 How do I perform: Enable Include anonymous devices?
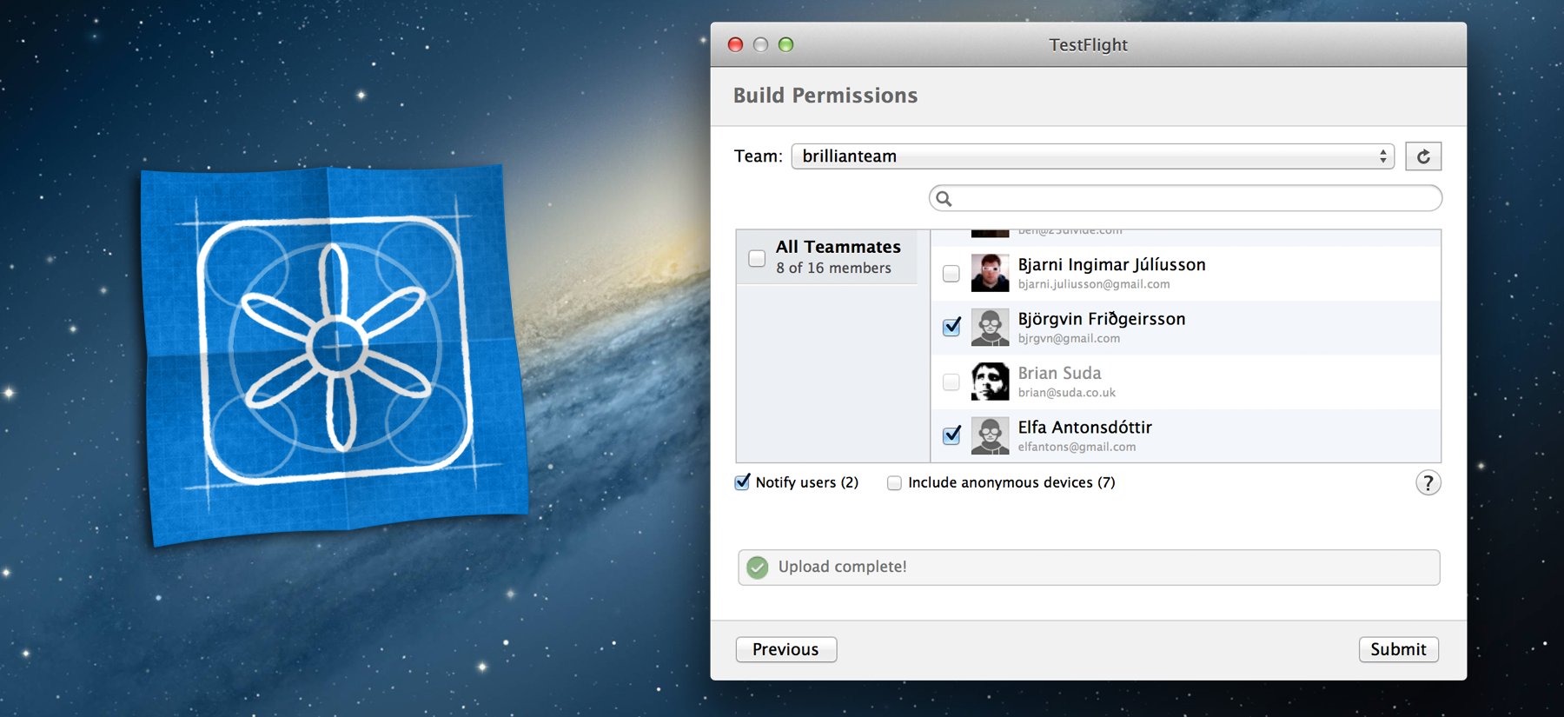[x=894, y=483]
